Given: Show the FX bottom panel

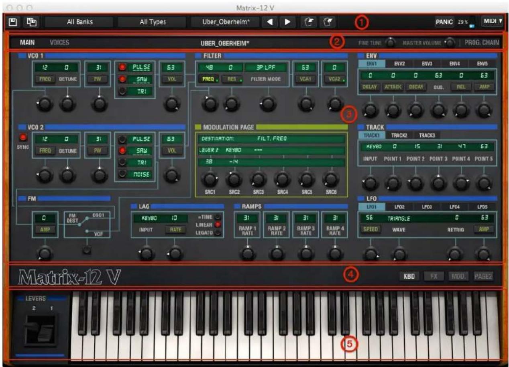Looking at the screenshot, I should (434, 276).
